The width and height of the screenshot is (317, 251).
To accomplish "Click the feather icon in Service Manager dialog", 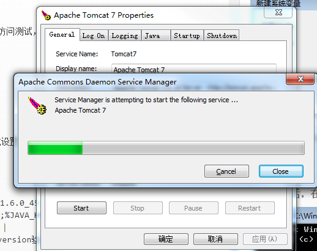I will pyautogui.click(x=37, y=105).
